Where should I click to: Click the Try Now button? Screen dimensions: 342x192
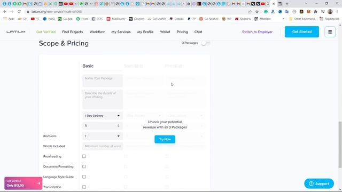coord(165,139)
